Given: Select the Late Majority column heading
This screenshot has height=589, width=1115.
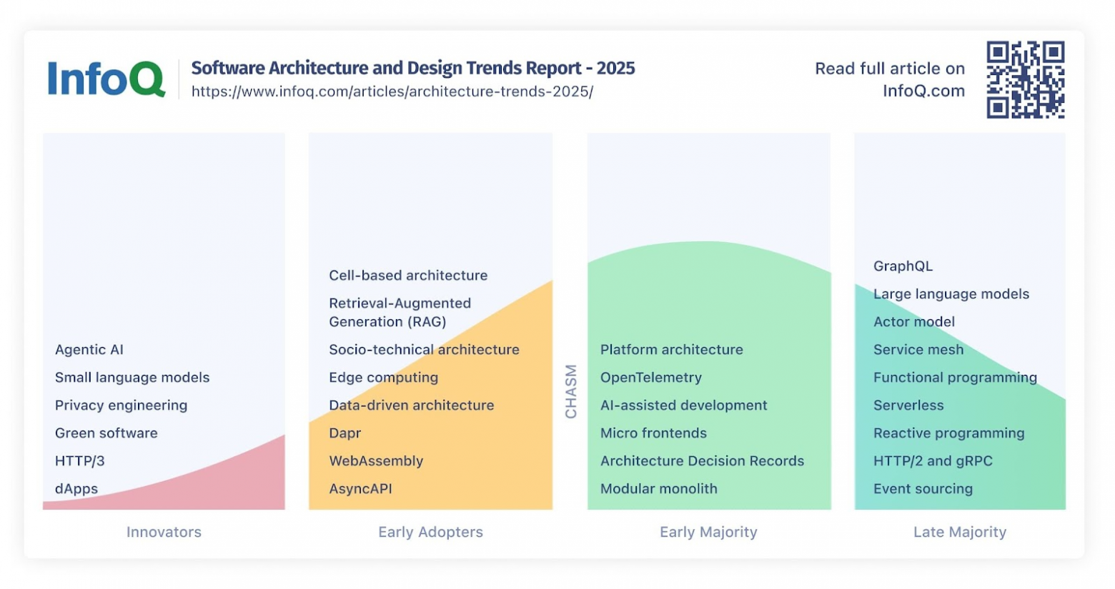Looking at the screenshot, I should [959, 532].
